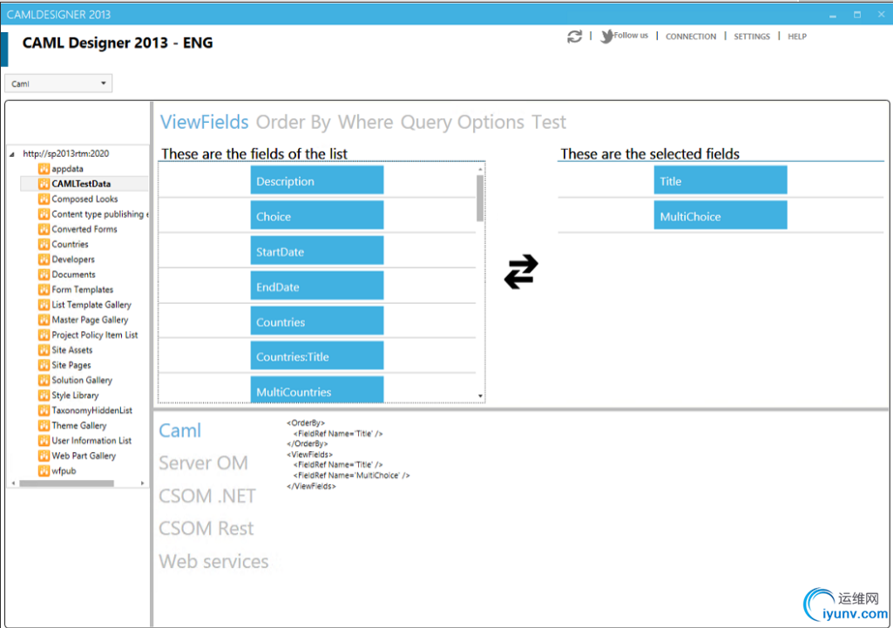This screenshot has width=893, height=628.
Task: Click the Web Part Gallery icon
Action: (x=44, y=456)
